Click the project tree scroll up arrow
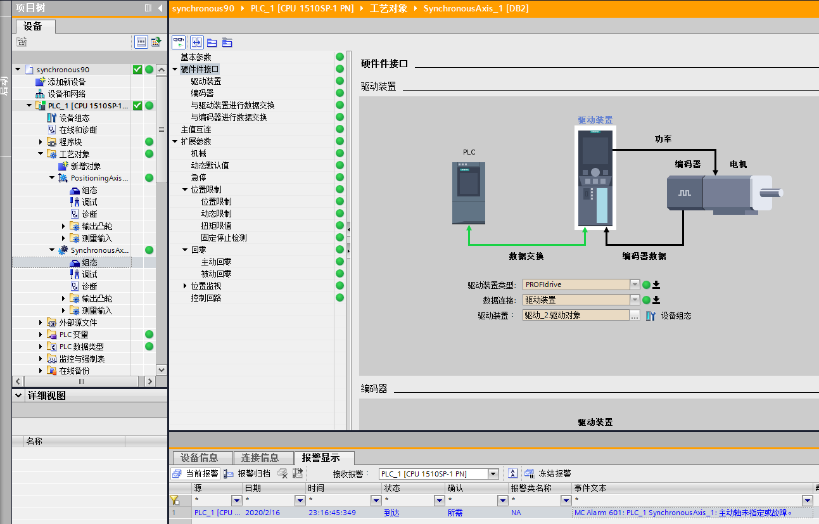 (161, 69)
